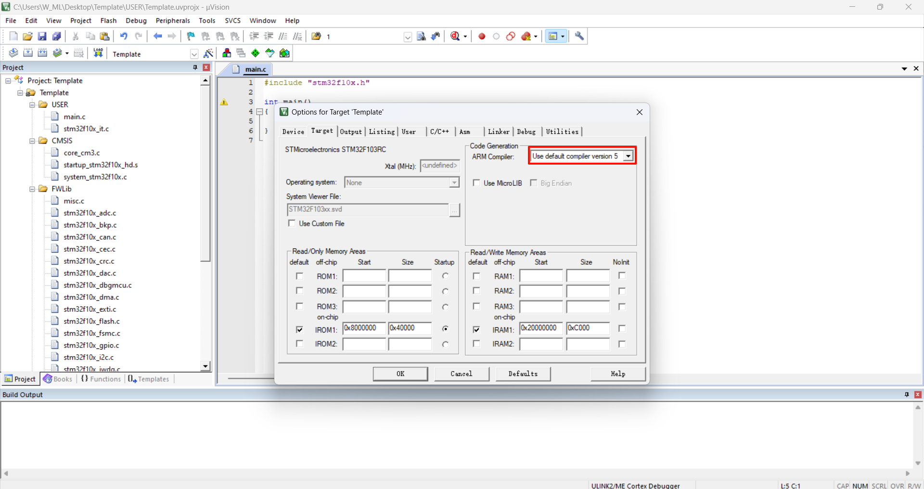Uncheck the IRAM1 default checkbox
The height and width of the screenshot is (489, 924).
476,330
